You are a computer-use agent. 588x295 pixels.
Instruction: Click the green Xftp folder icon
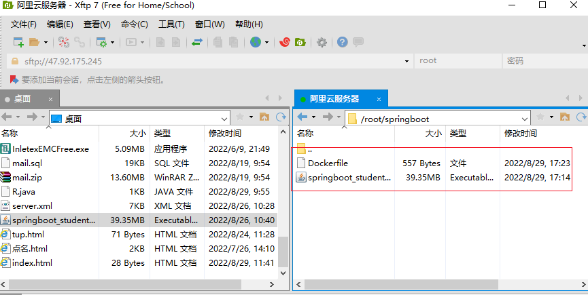(x=300, y=42)
